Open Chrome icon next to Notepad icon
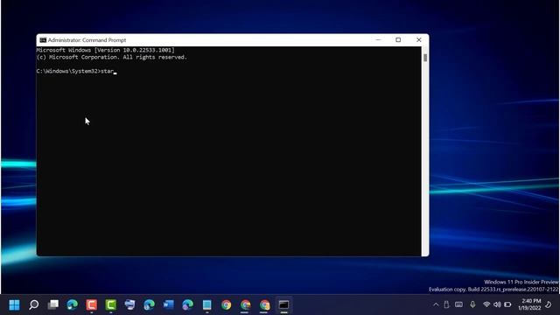Screen dimensions: 560x315 (x=226, y=304)
